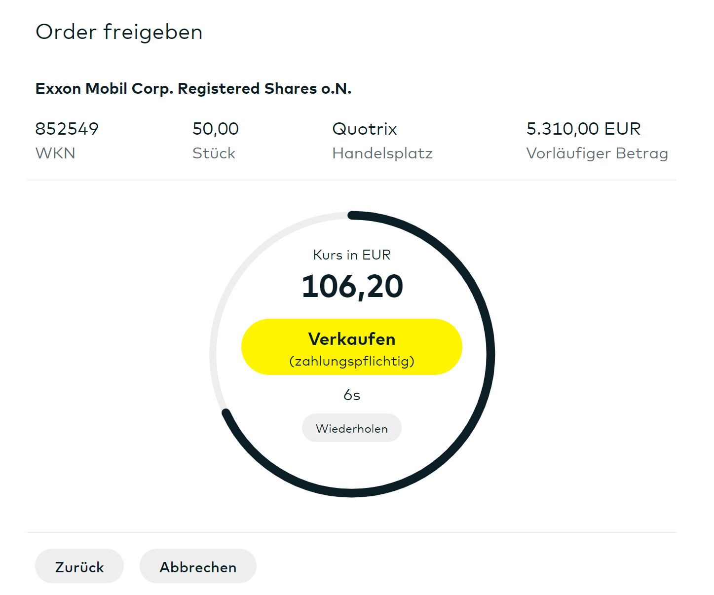Click the 50,00 Stück quantity
The height and width of the screenshot is (595, 714).
pyautogui.click(x=216, y=129)
